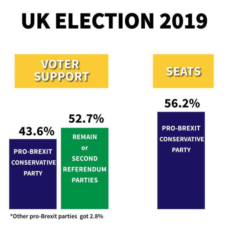Click PRO-BREXIT text in left navy bar

[33, 152]
